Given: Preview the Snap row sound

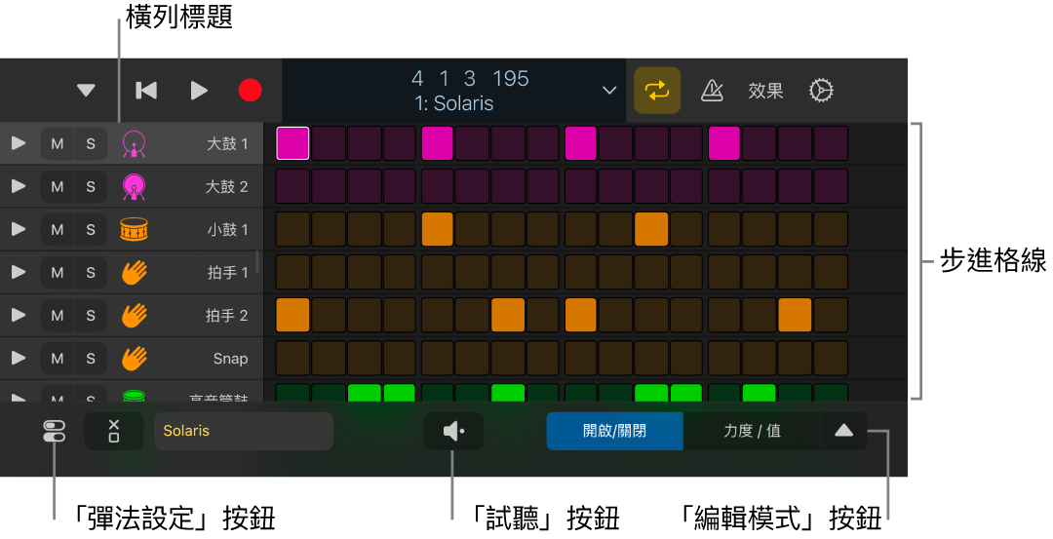Looking at the screenshot, I should pos(19,358).
